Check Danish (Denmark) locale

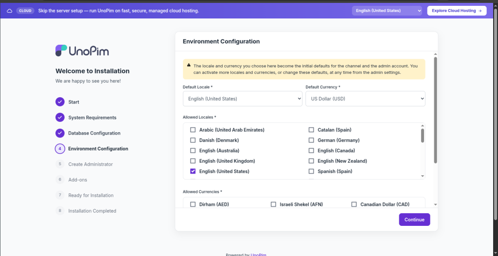(193, 140)
